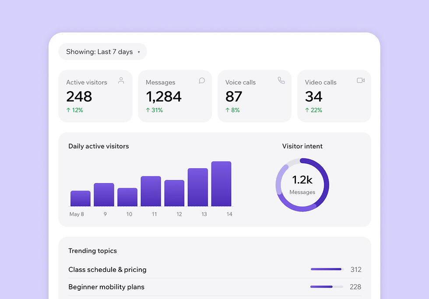Open the Beginner mobility plans topic
This screenshot has height=299, width=429.
pyautogui.click(x=215, y=287)
